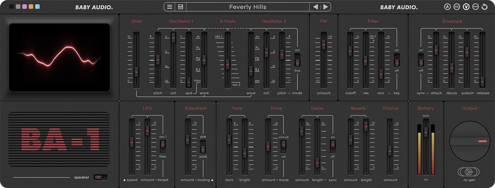The height and width of the screenshot is (188, 495).
Task: Toggle Sidechain routing pre/post switch
Action: click(x=203, y=147)
